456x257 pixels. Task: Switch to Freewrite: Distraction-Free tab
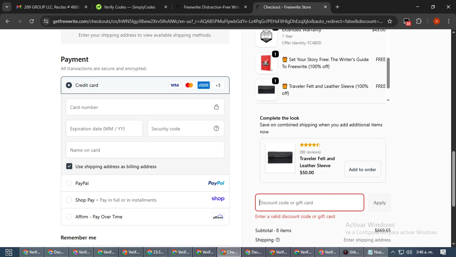pyautogui.click(x=212, y=7)
